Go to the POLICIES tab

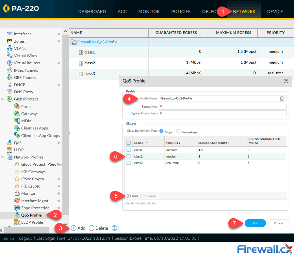[181, 12]
